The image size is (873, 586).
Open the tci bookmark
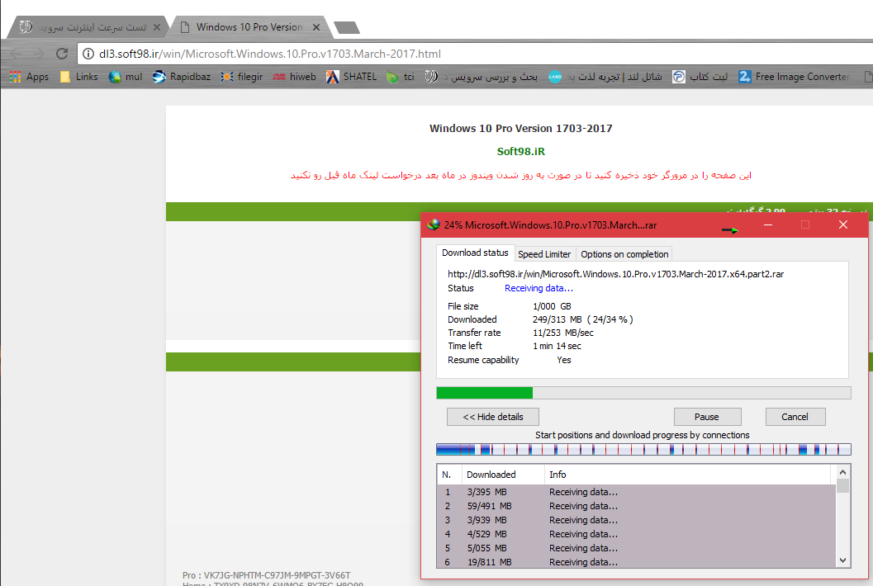click(401, 77)
